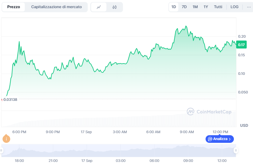Toggle LOG scale on chart
The image size is (253, 166).
(x=234, y=7)
